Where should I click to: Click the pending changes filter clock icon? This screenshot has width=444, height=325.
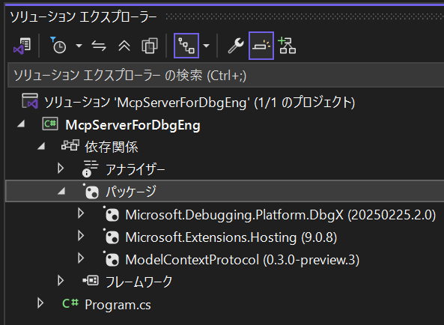point(58,45)
